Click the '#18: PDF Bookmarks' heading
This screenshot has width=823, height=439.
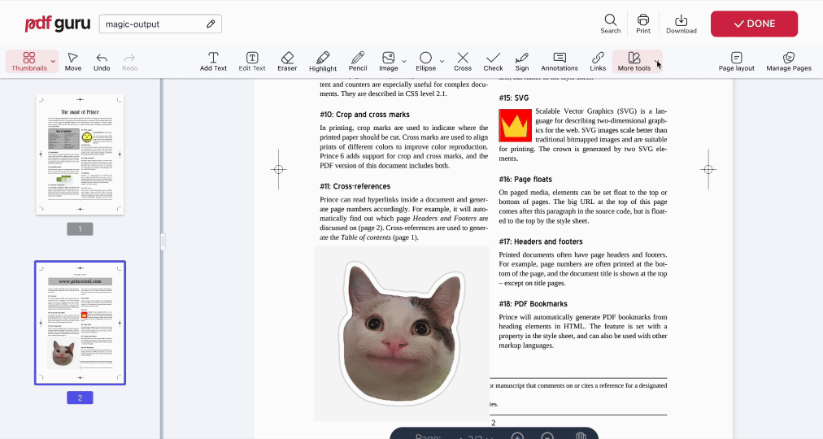tap(533, 304)
